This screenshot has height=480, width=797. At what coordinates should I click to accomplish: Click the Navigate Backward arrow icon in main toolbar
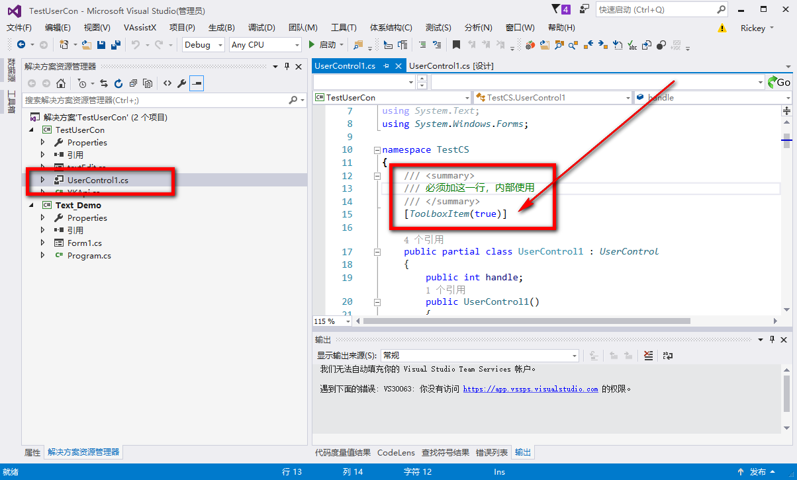(21, 45)
